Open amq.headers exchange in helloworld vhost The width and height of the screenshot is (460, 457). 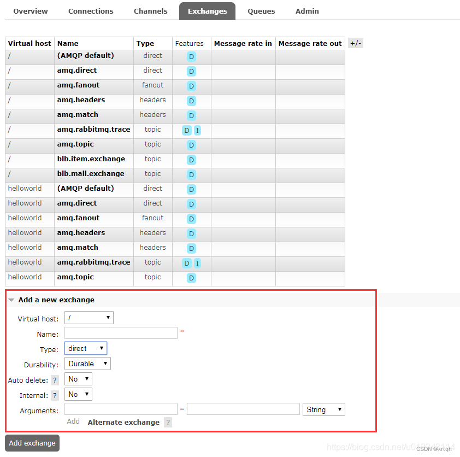[x=81, y=233]
